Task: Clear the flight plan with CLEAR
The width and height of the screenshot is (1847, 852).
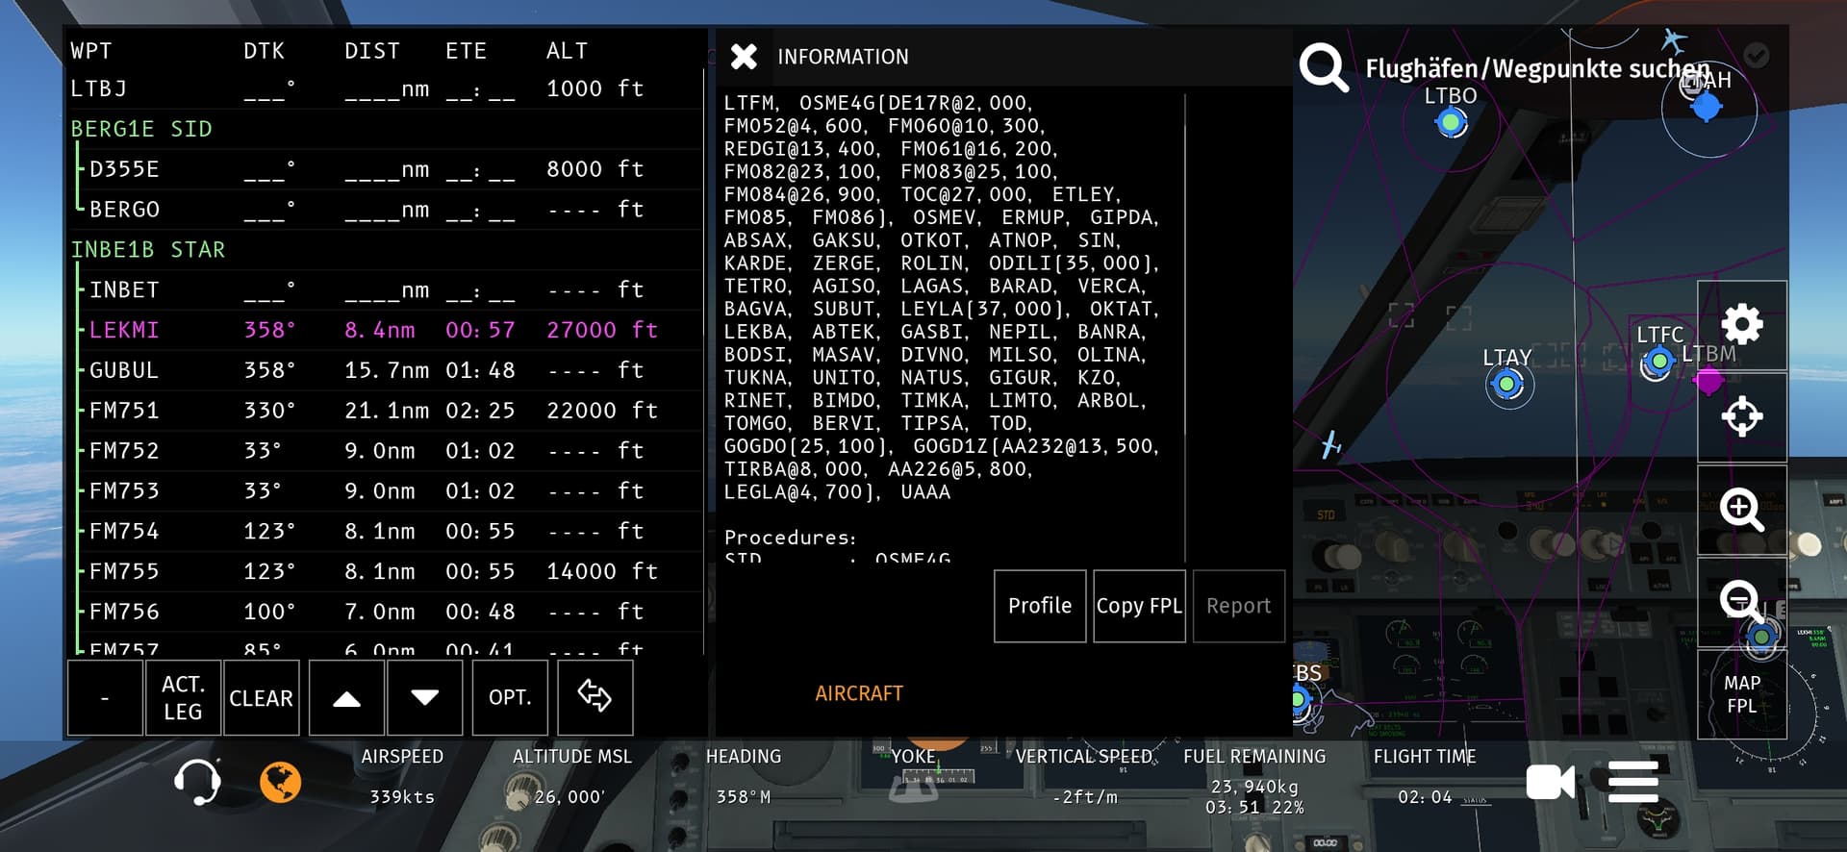Action: [261, 698]
